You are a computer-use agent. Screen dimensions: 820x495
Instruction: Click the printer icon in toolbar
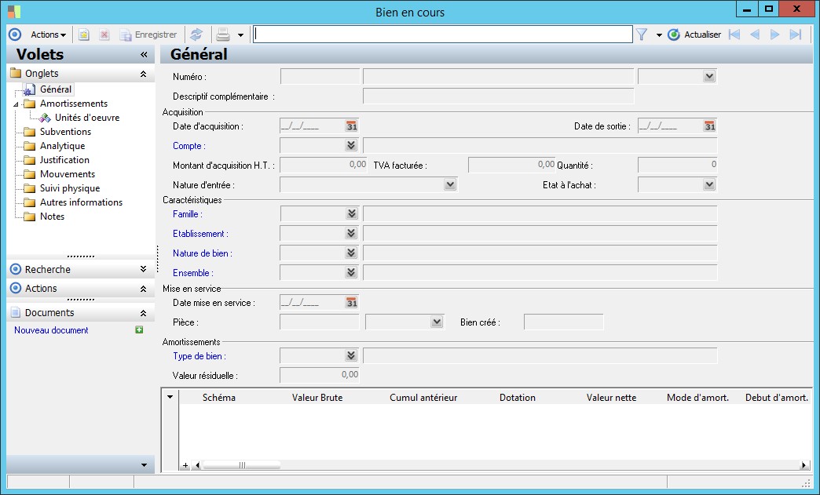coord(223,35)
